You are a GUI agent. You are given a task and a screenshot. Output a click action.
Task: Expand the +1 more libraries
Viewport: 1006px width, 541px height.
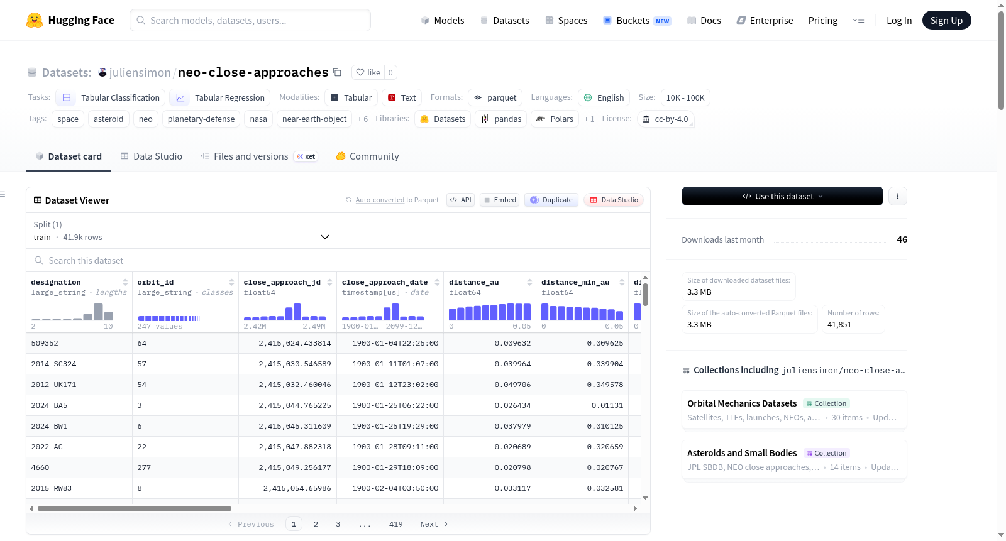click(x=589, y=119)
